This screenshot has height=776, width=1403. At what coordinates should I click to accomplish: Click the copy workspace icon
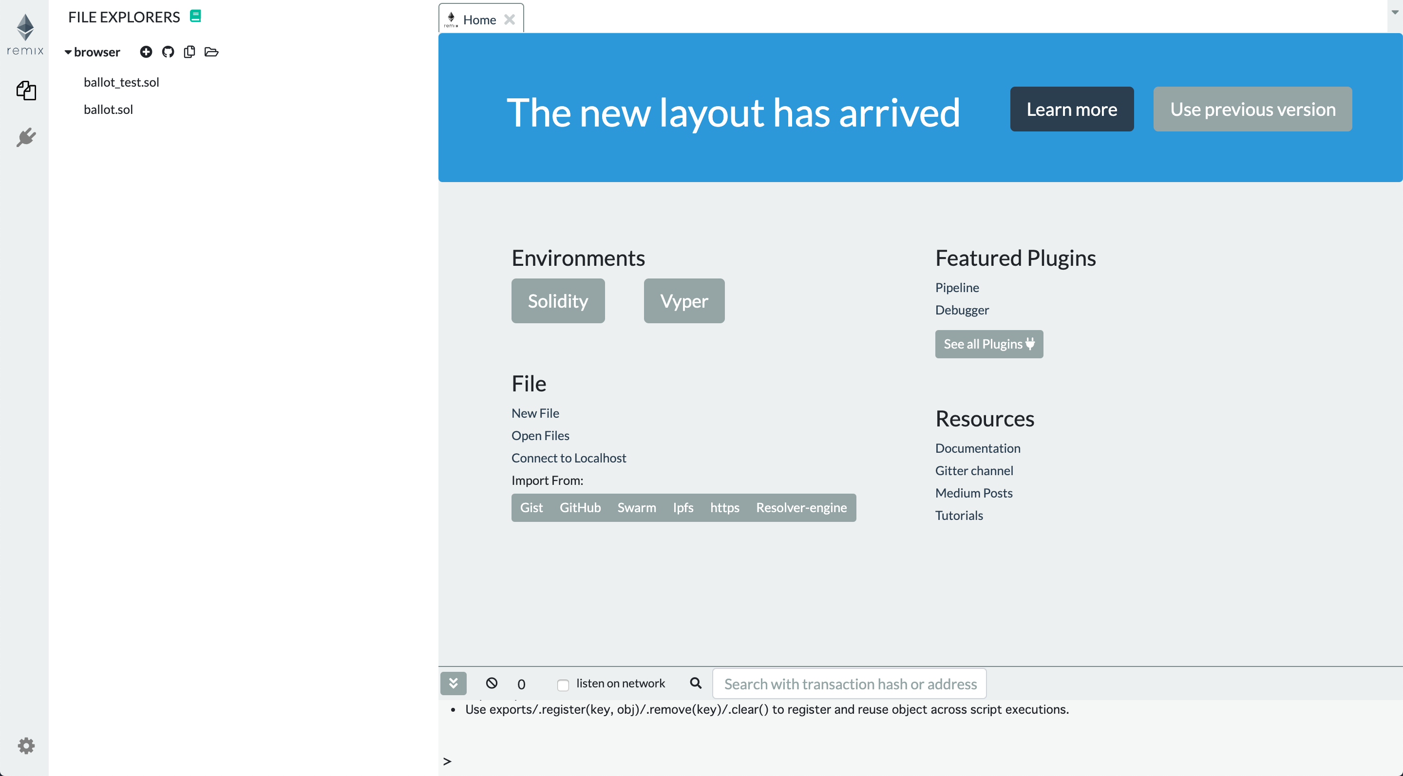point(190,52)
